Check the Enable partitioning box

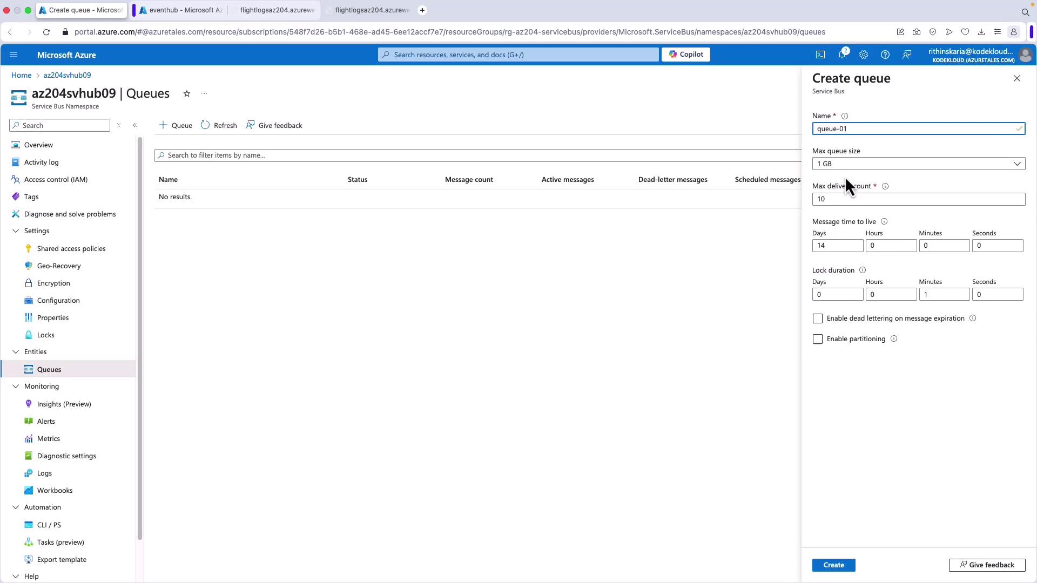[818, 339]
